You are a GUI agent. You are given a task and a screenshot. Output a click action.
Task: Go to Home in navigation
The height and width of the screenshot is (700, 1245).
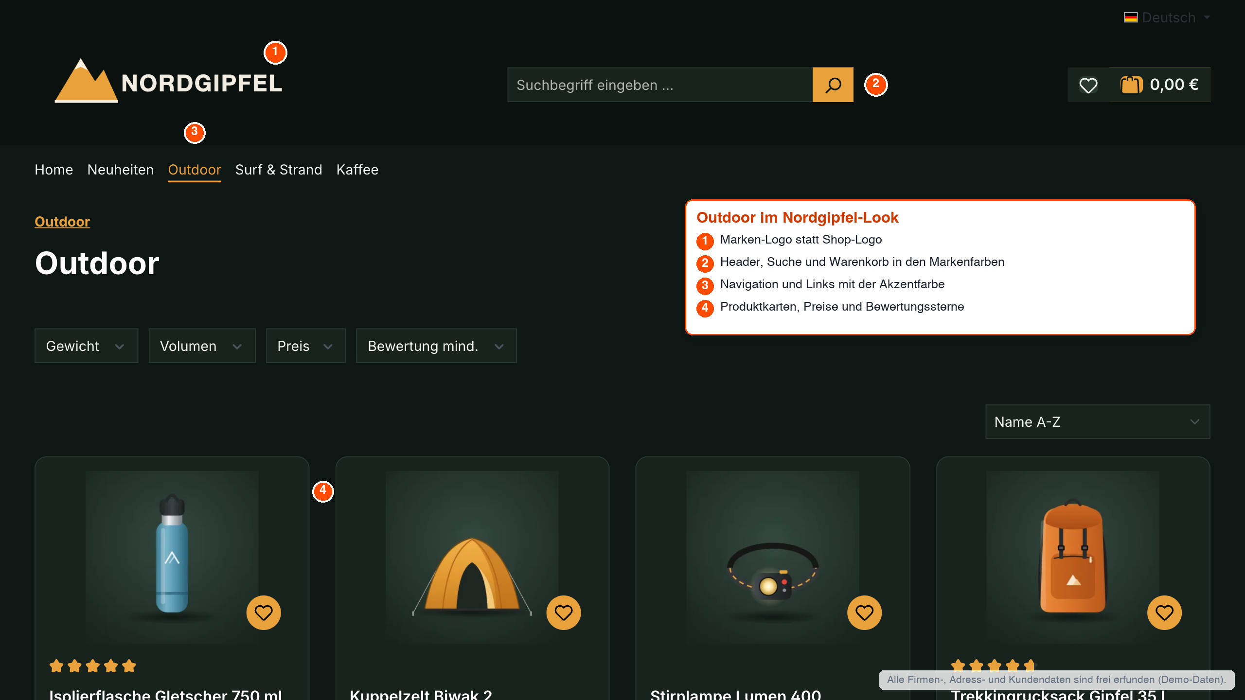tap(54, 170)
